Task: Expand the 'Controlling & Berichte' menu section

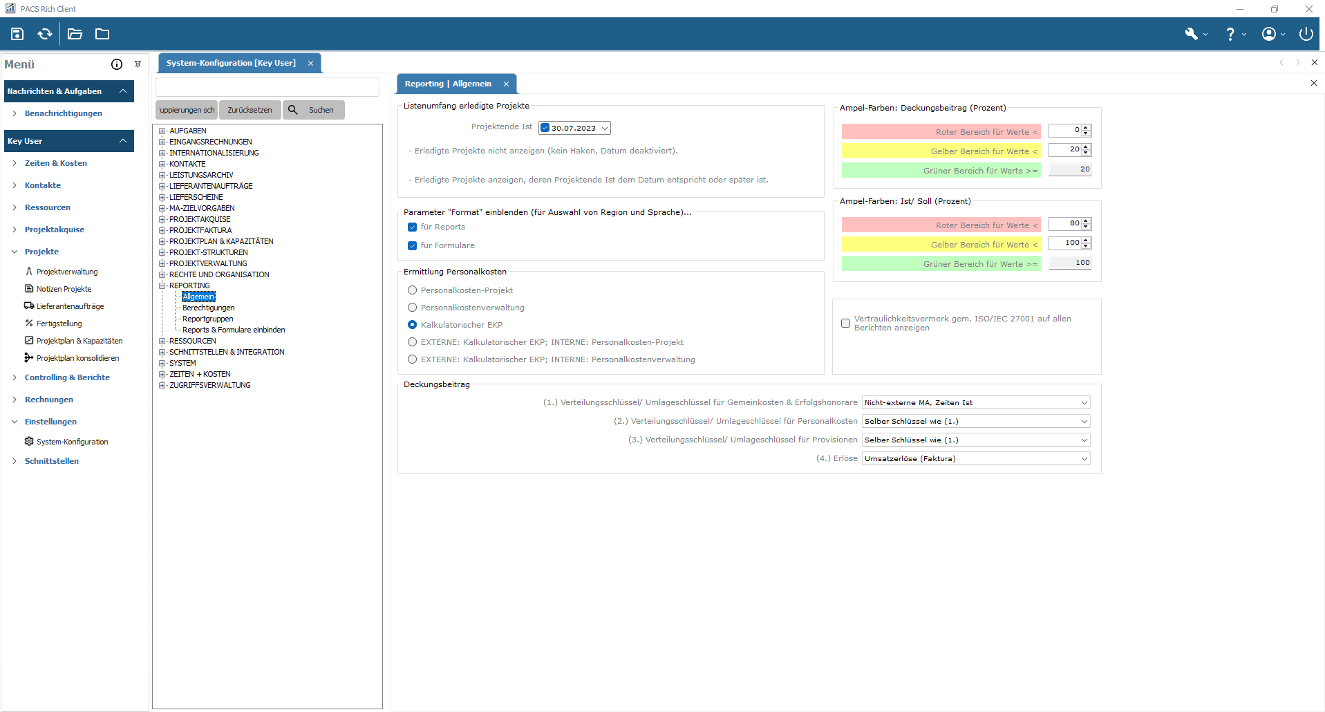Action: (x=67, y=377)
